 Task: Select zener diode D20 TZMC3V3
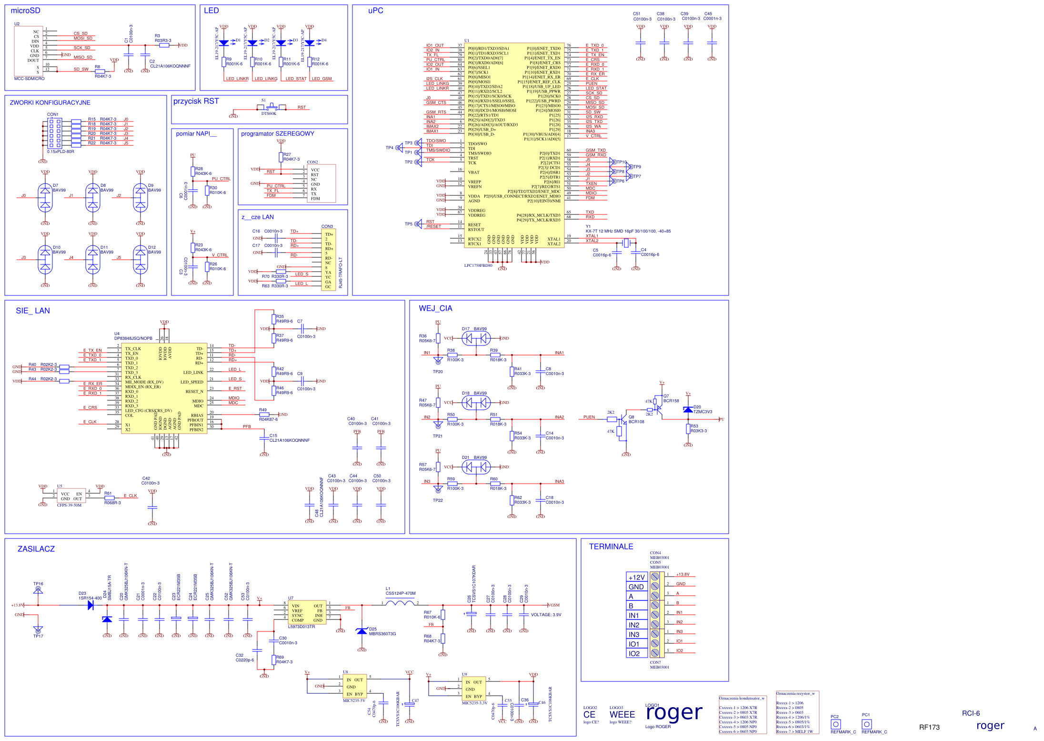pyautogui.click(x=689, y=408)
